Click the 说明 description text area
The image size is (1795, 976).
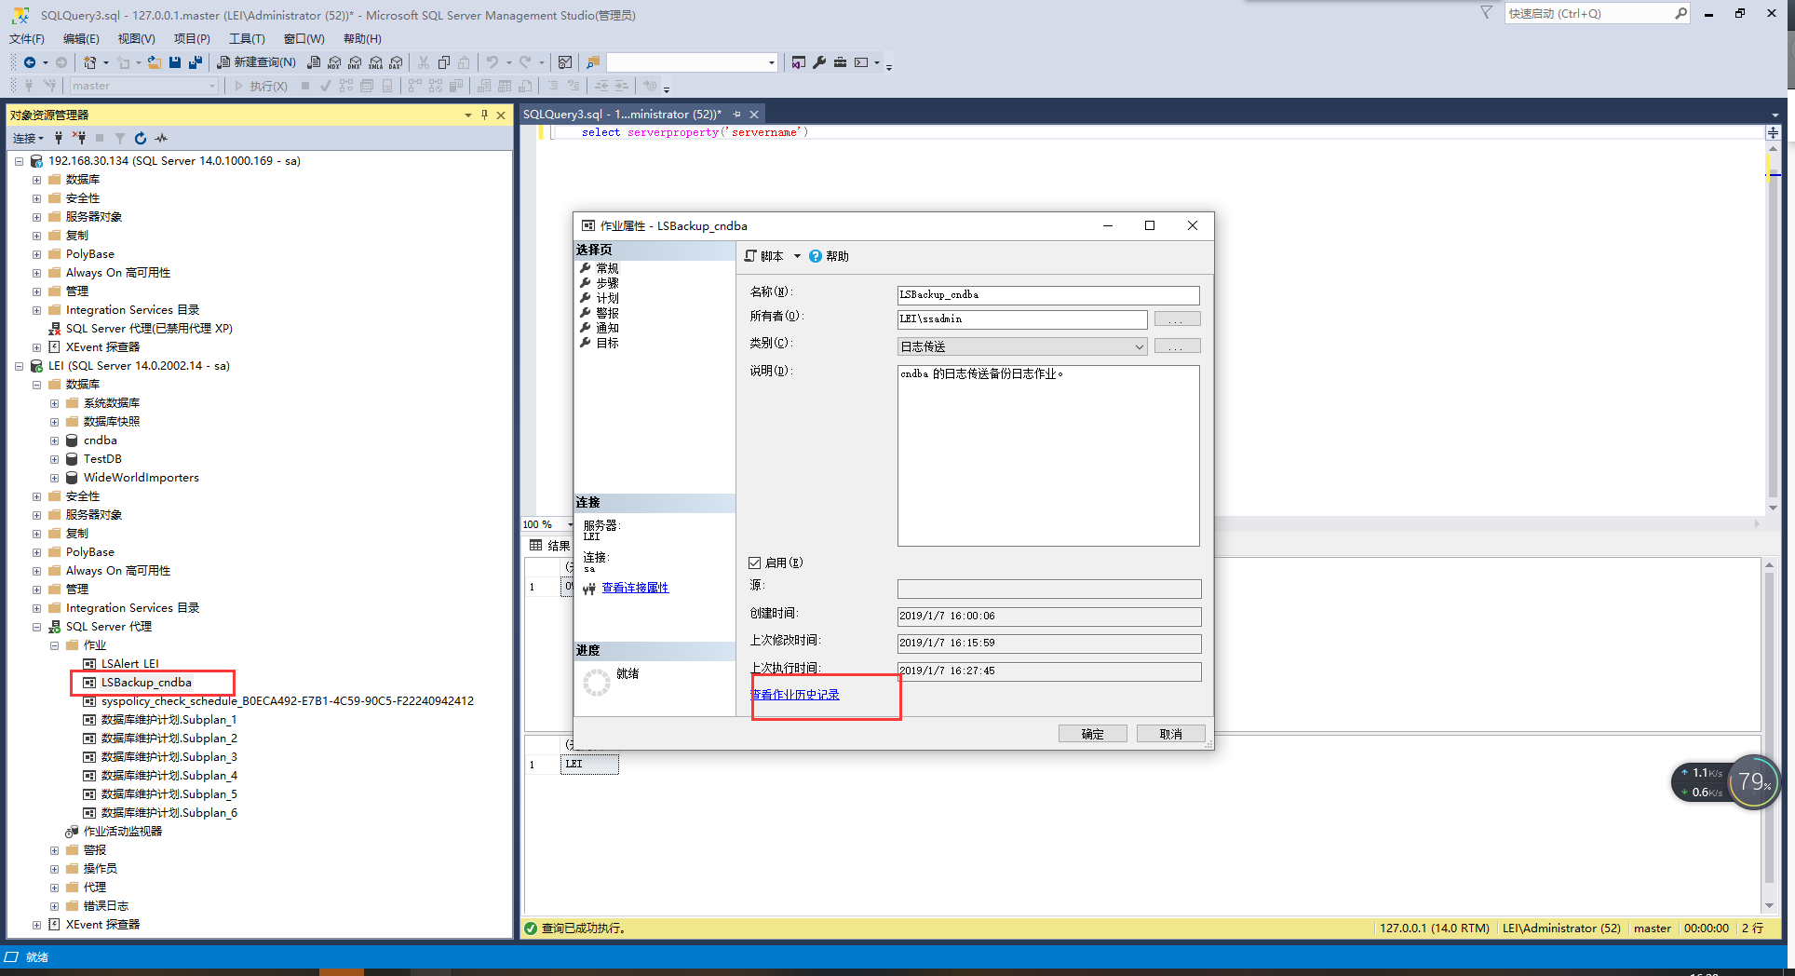tap(1048, 455)
